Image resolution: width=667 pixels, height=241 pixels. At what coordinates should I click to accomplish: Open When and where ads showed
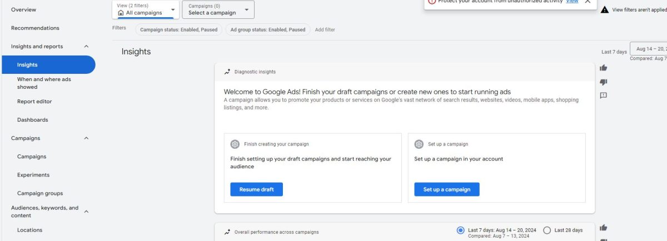click(44, 83)
